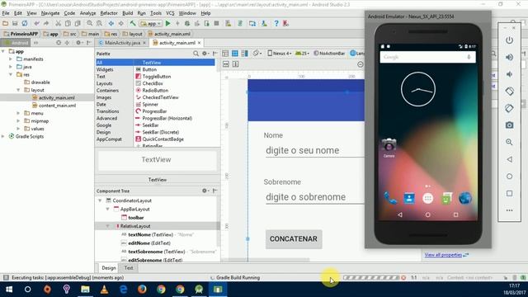
Task: Click CONCATENAR button in layout preview
Action: click(x=294, y=239)
